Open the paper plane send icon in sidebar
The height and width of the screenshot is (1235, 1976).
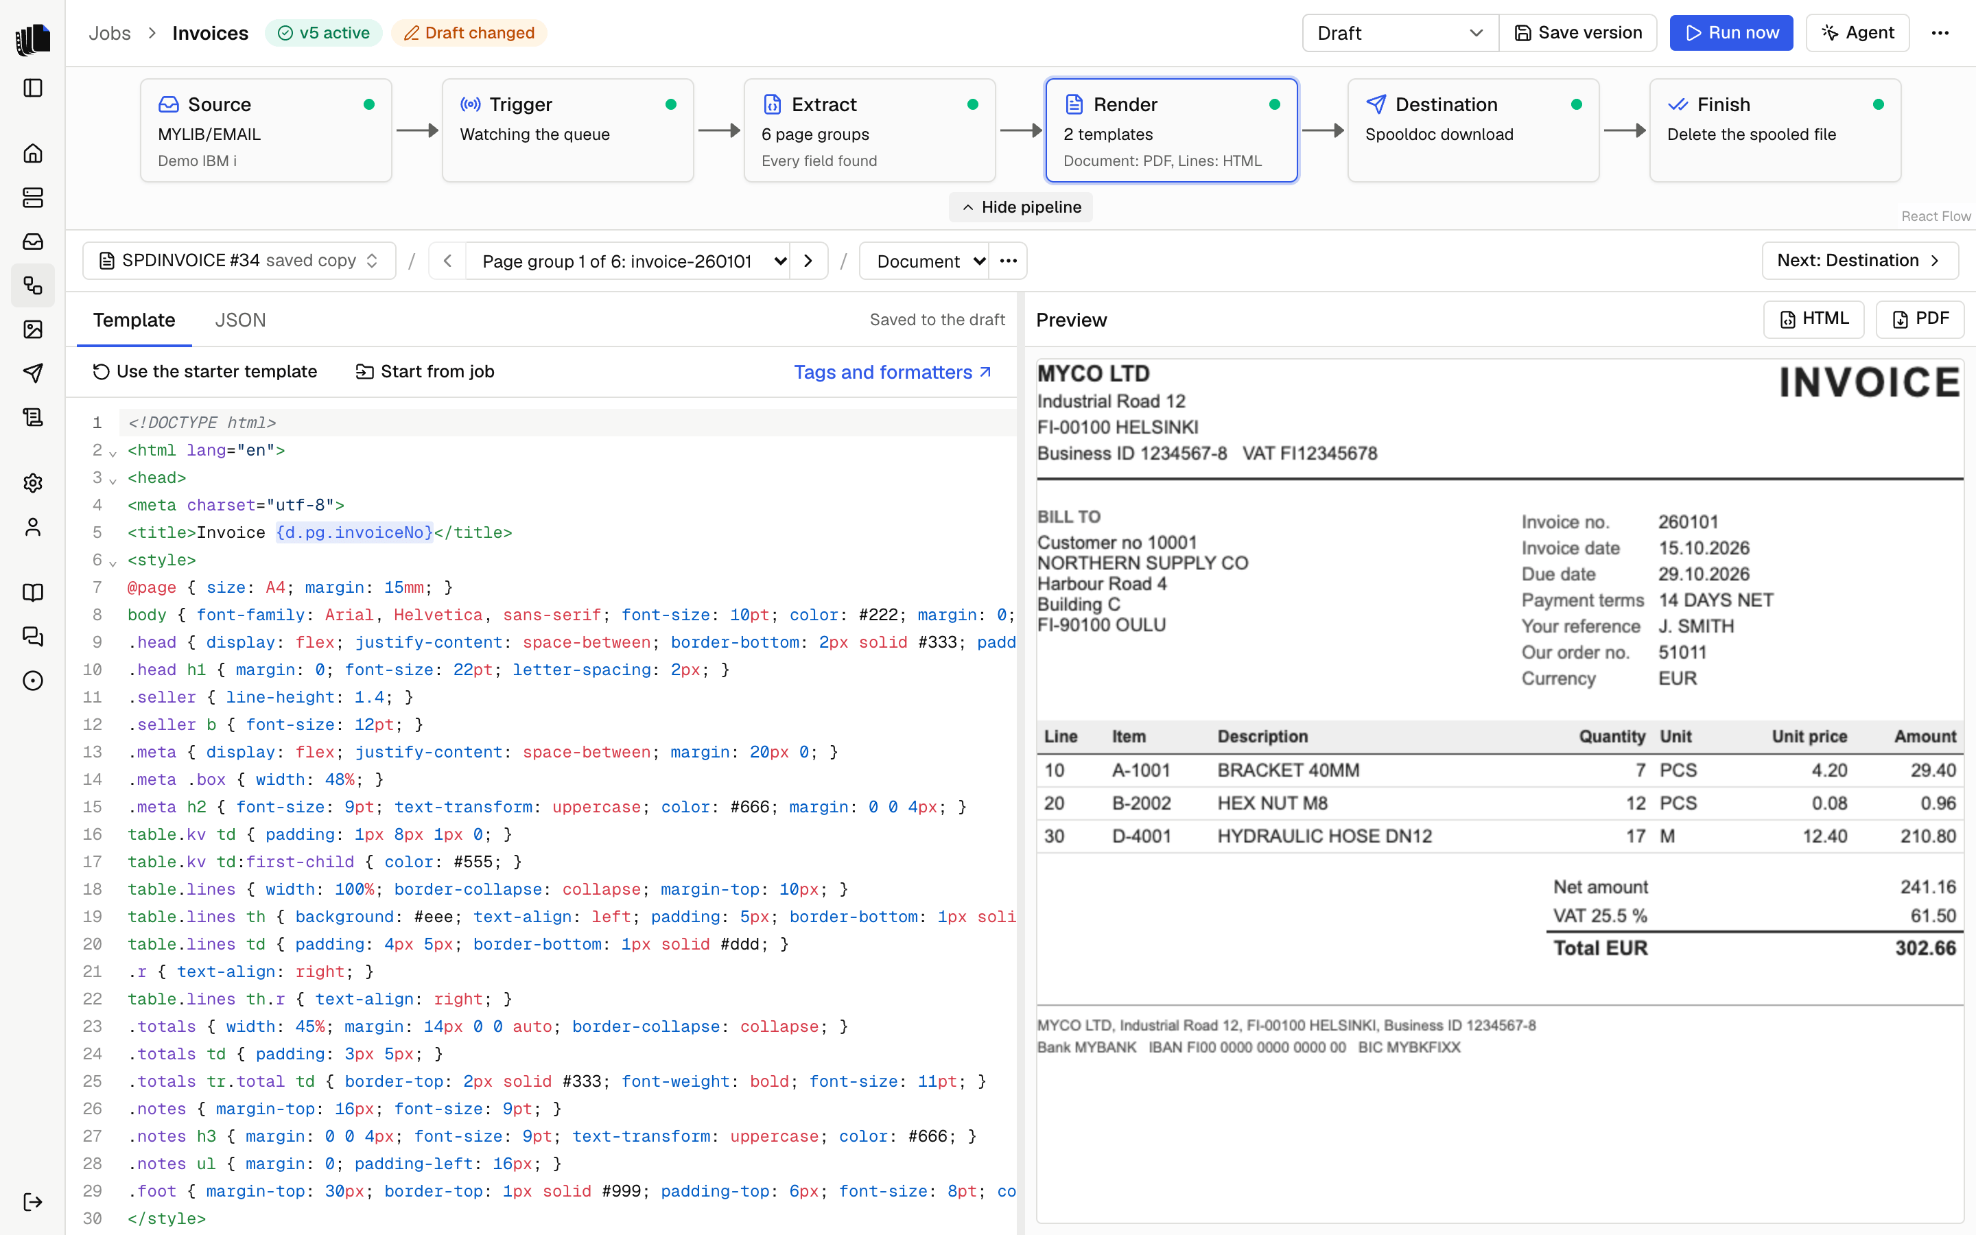coord(33,373)
